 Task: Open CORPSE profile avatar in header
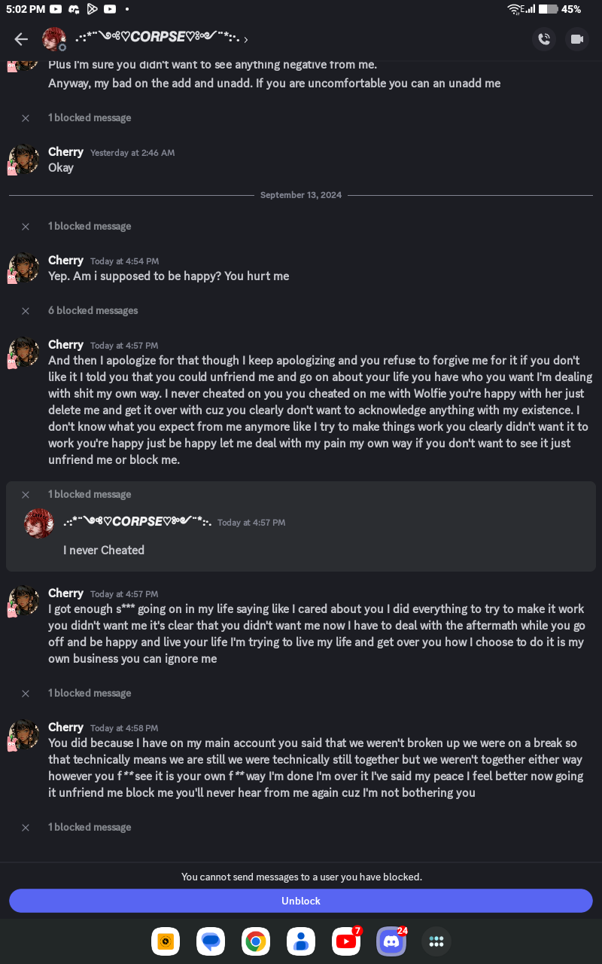54,39
